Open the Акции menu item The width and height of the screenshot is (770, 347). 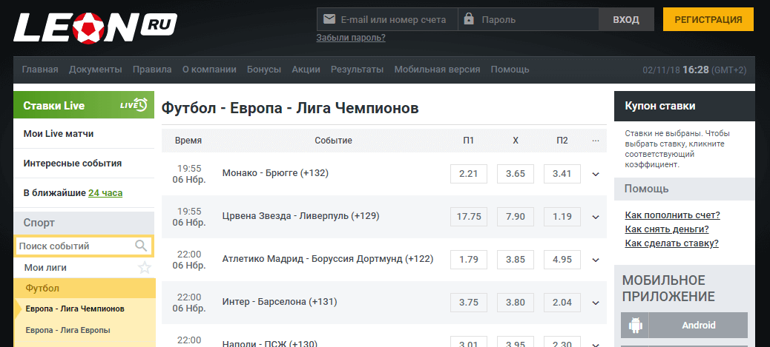[306, 70]
